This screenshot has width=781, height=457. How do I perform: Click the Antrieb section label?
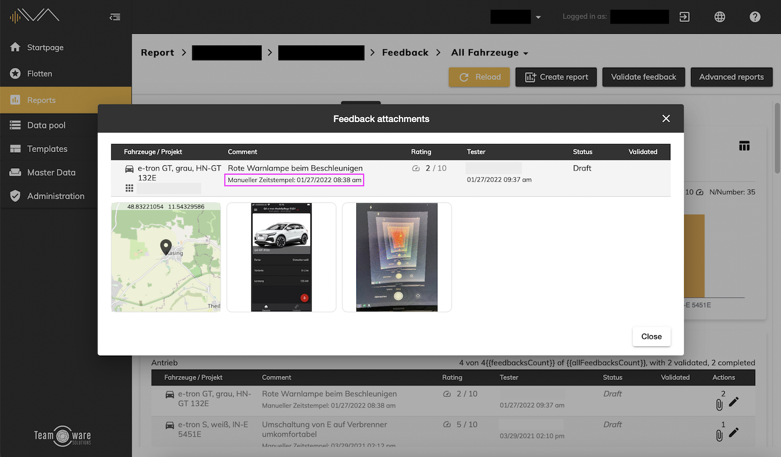click(164, 363)
